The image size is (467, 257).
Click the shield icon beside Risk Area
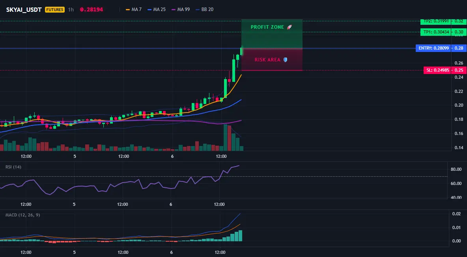(285, 60)
